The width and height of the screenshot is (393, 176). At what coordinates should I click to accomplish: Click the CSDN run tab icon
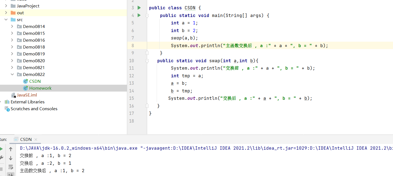16,139
